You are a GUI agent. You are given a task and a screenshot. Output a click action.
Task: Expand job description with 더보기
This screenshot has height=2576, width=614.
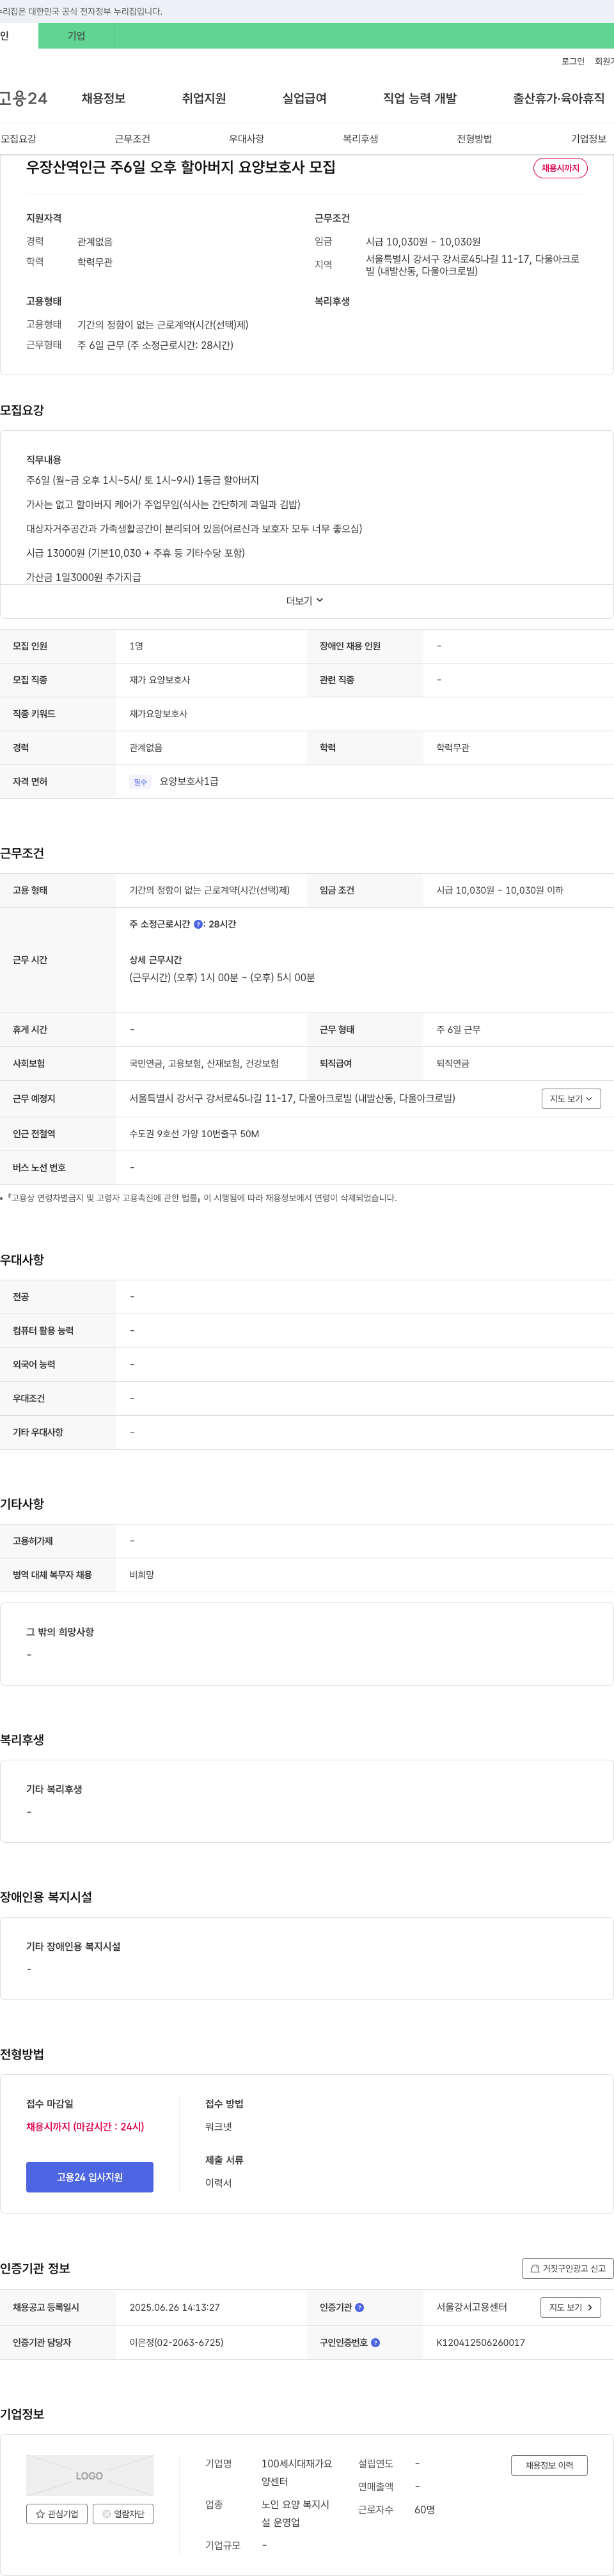pyautogui.click(x=305, y=601)
